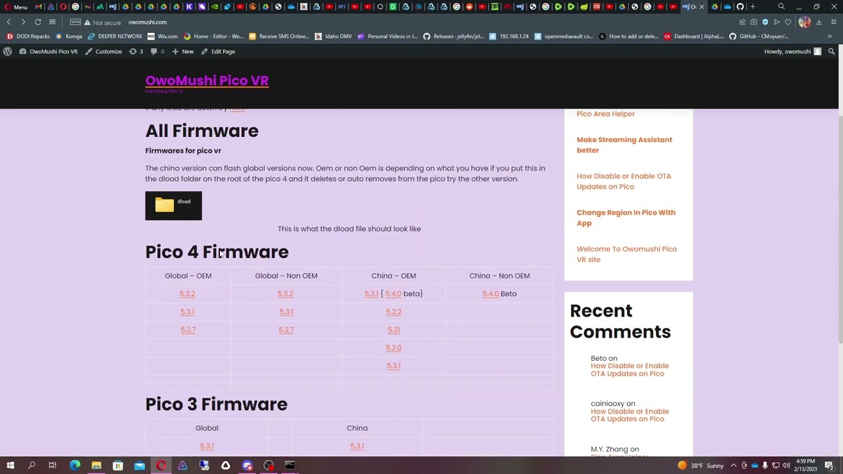This screenshot has width=843, height=474.
Task: Click the dload folder image
Action: pyautogui.click(x=173, y=205)
